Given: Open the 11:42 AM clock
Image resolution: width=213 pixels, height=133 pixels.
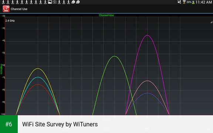Looking at the screenshot, I should [204, 2].
